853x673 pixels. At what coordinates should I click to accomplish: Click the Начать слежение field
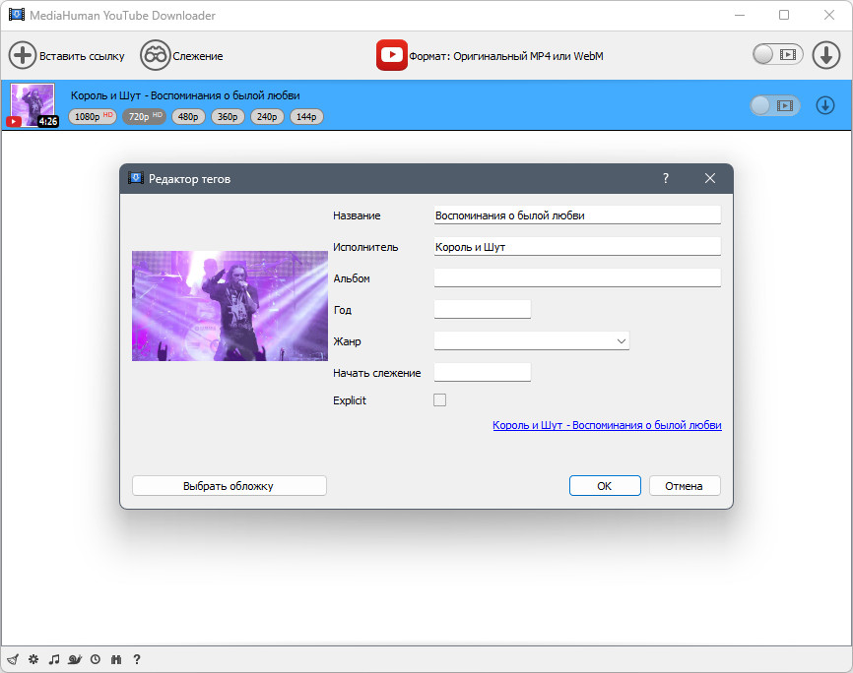point(482,372)
